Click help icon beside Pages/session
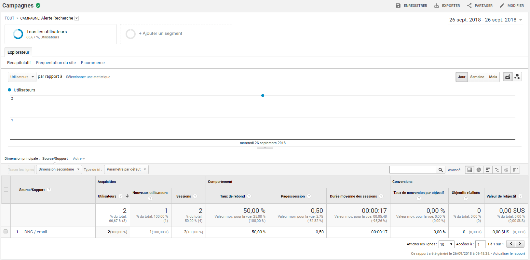 (309, 196)
